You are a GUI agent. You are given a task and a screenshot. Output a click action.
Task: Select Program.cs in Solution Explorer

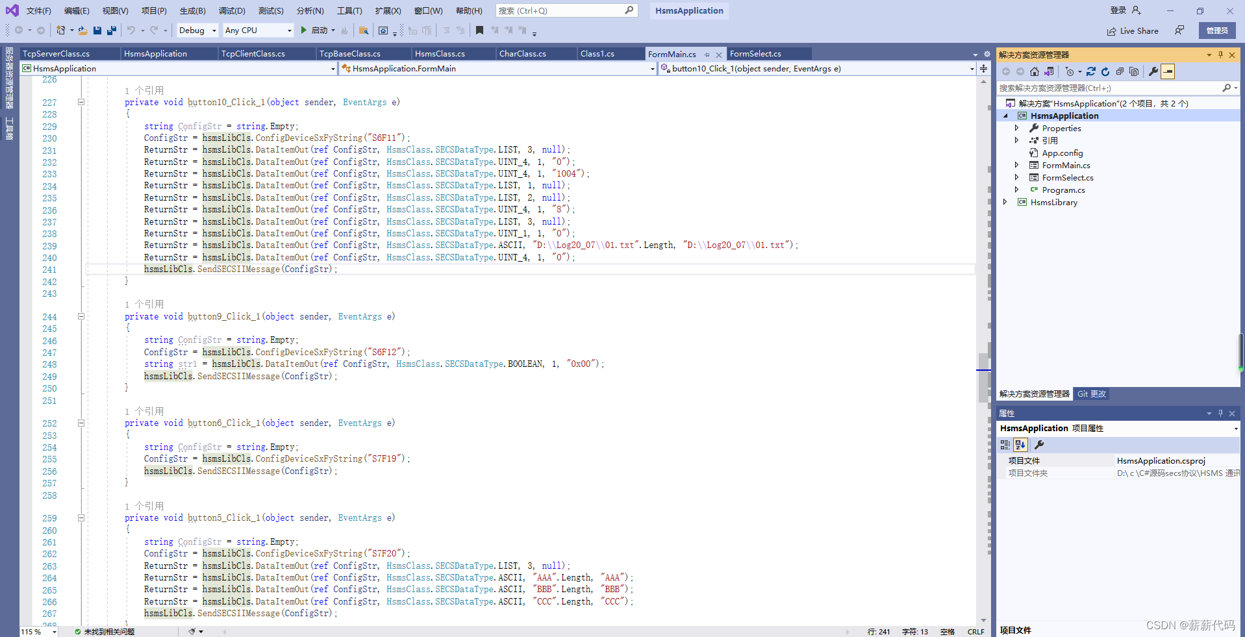[x=1063, y=190]
